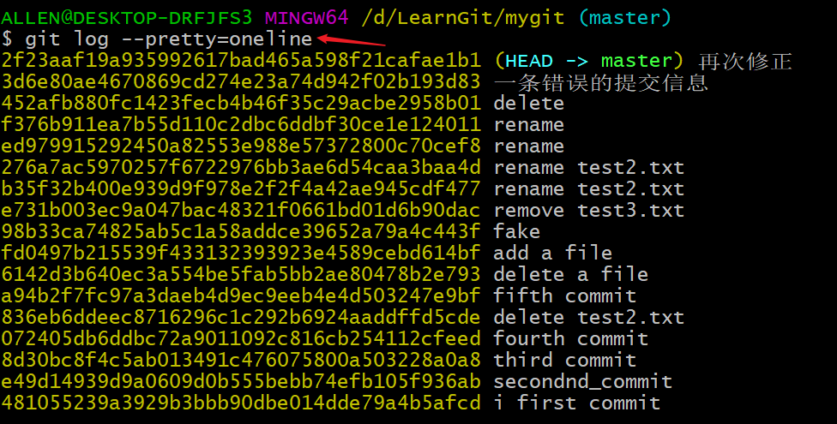
Task: Click the "add a file" commit message
Action: pos(552,254)
